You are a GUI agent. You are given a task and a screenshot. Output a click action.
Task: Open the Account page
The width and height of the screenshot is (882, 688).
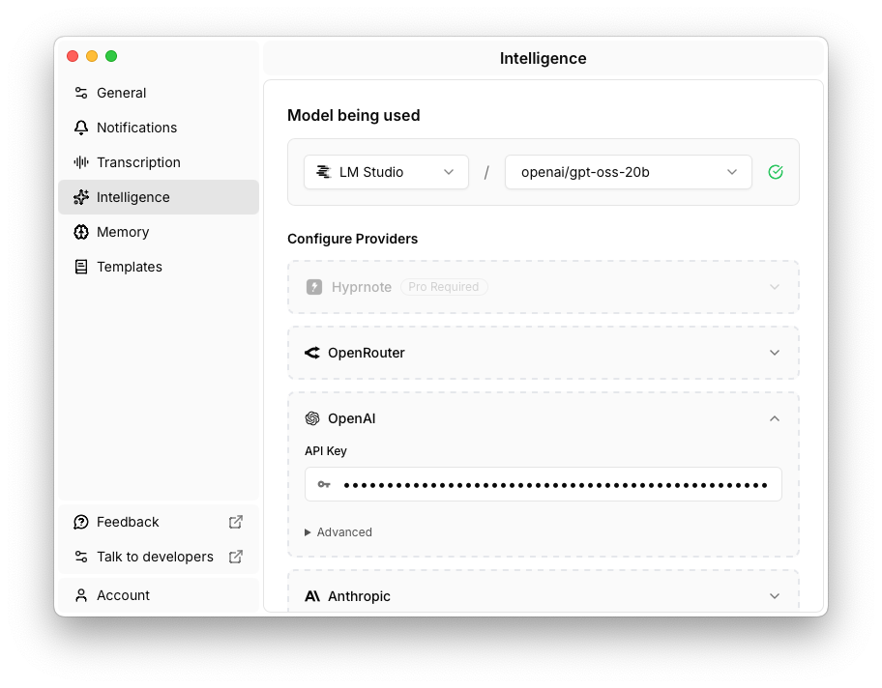tap(123, 595)
